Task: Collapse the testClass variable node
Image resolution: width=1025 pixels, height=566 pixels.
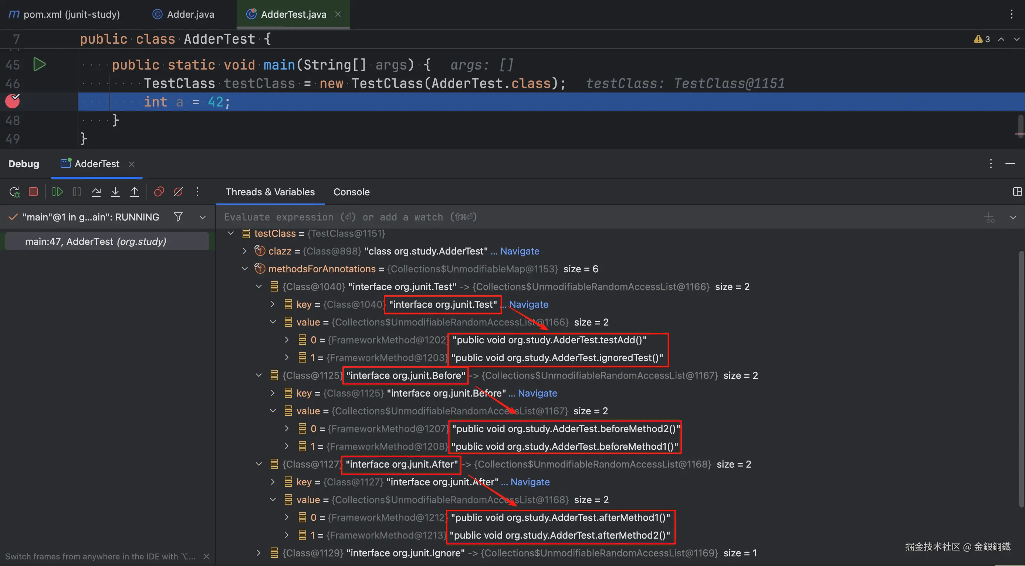Action: click(231, 234)
